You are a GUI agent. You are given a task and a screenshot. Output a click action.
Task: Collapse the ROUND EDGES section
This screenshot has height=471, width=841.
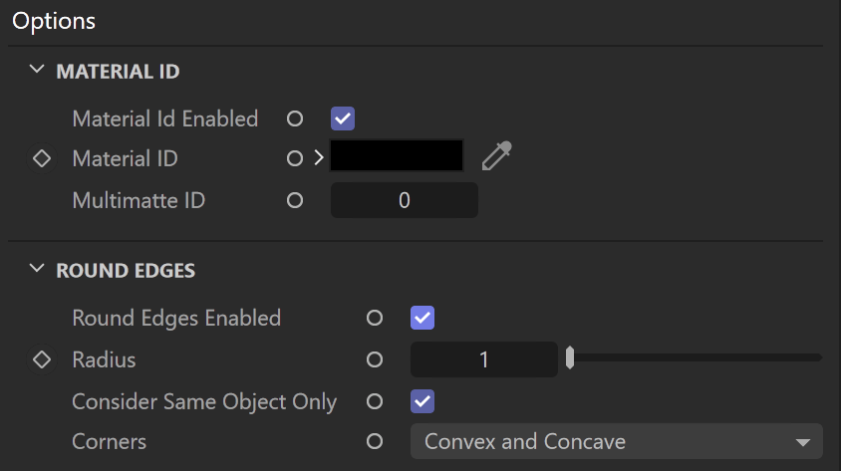(37, 269)
